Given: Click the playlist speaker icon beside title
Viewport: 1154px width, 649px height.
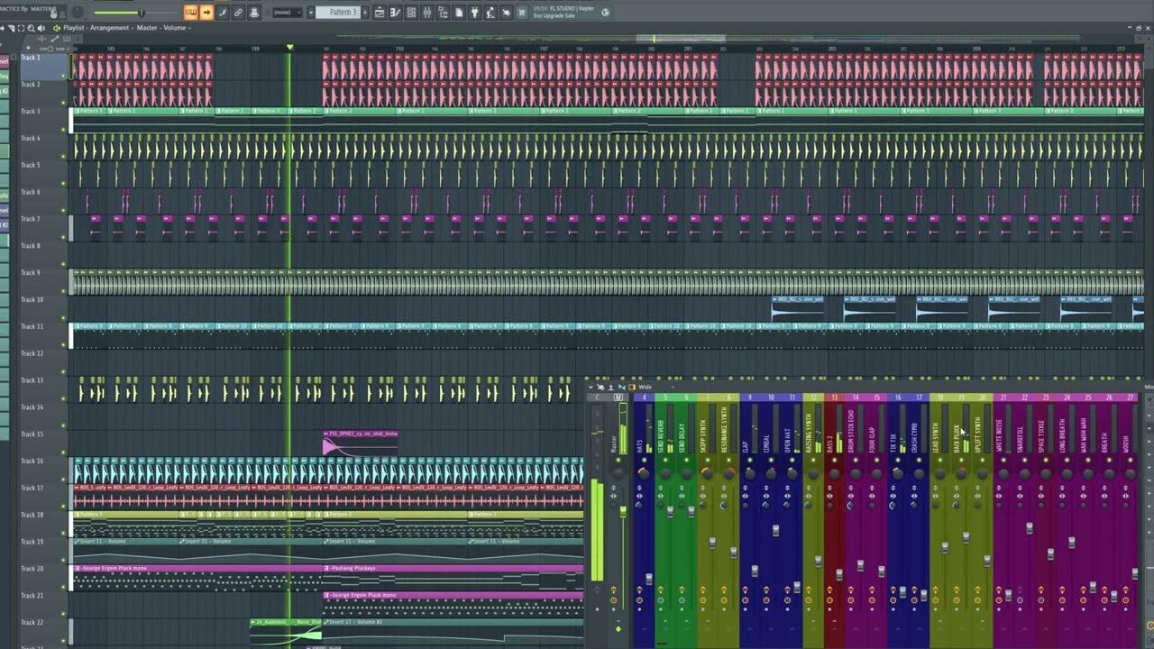Looking at the screenshot, I should (57, 28).
